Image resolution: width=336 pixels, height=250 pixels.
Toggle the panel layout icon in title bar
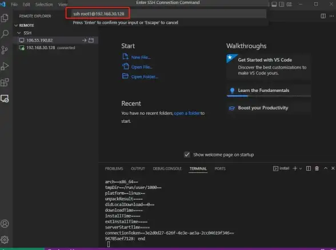tap(274, 5)
